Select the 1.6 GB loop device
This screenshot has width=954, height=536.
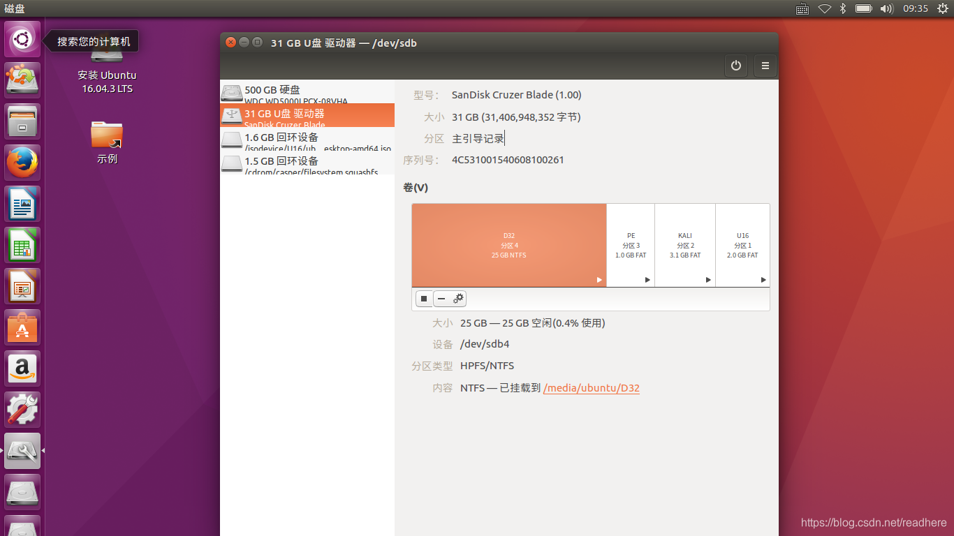click(307, 140)
